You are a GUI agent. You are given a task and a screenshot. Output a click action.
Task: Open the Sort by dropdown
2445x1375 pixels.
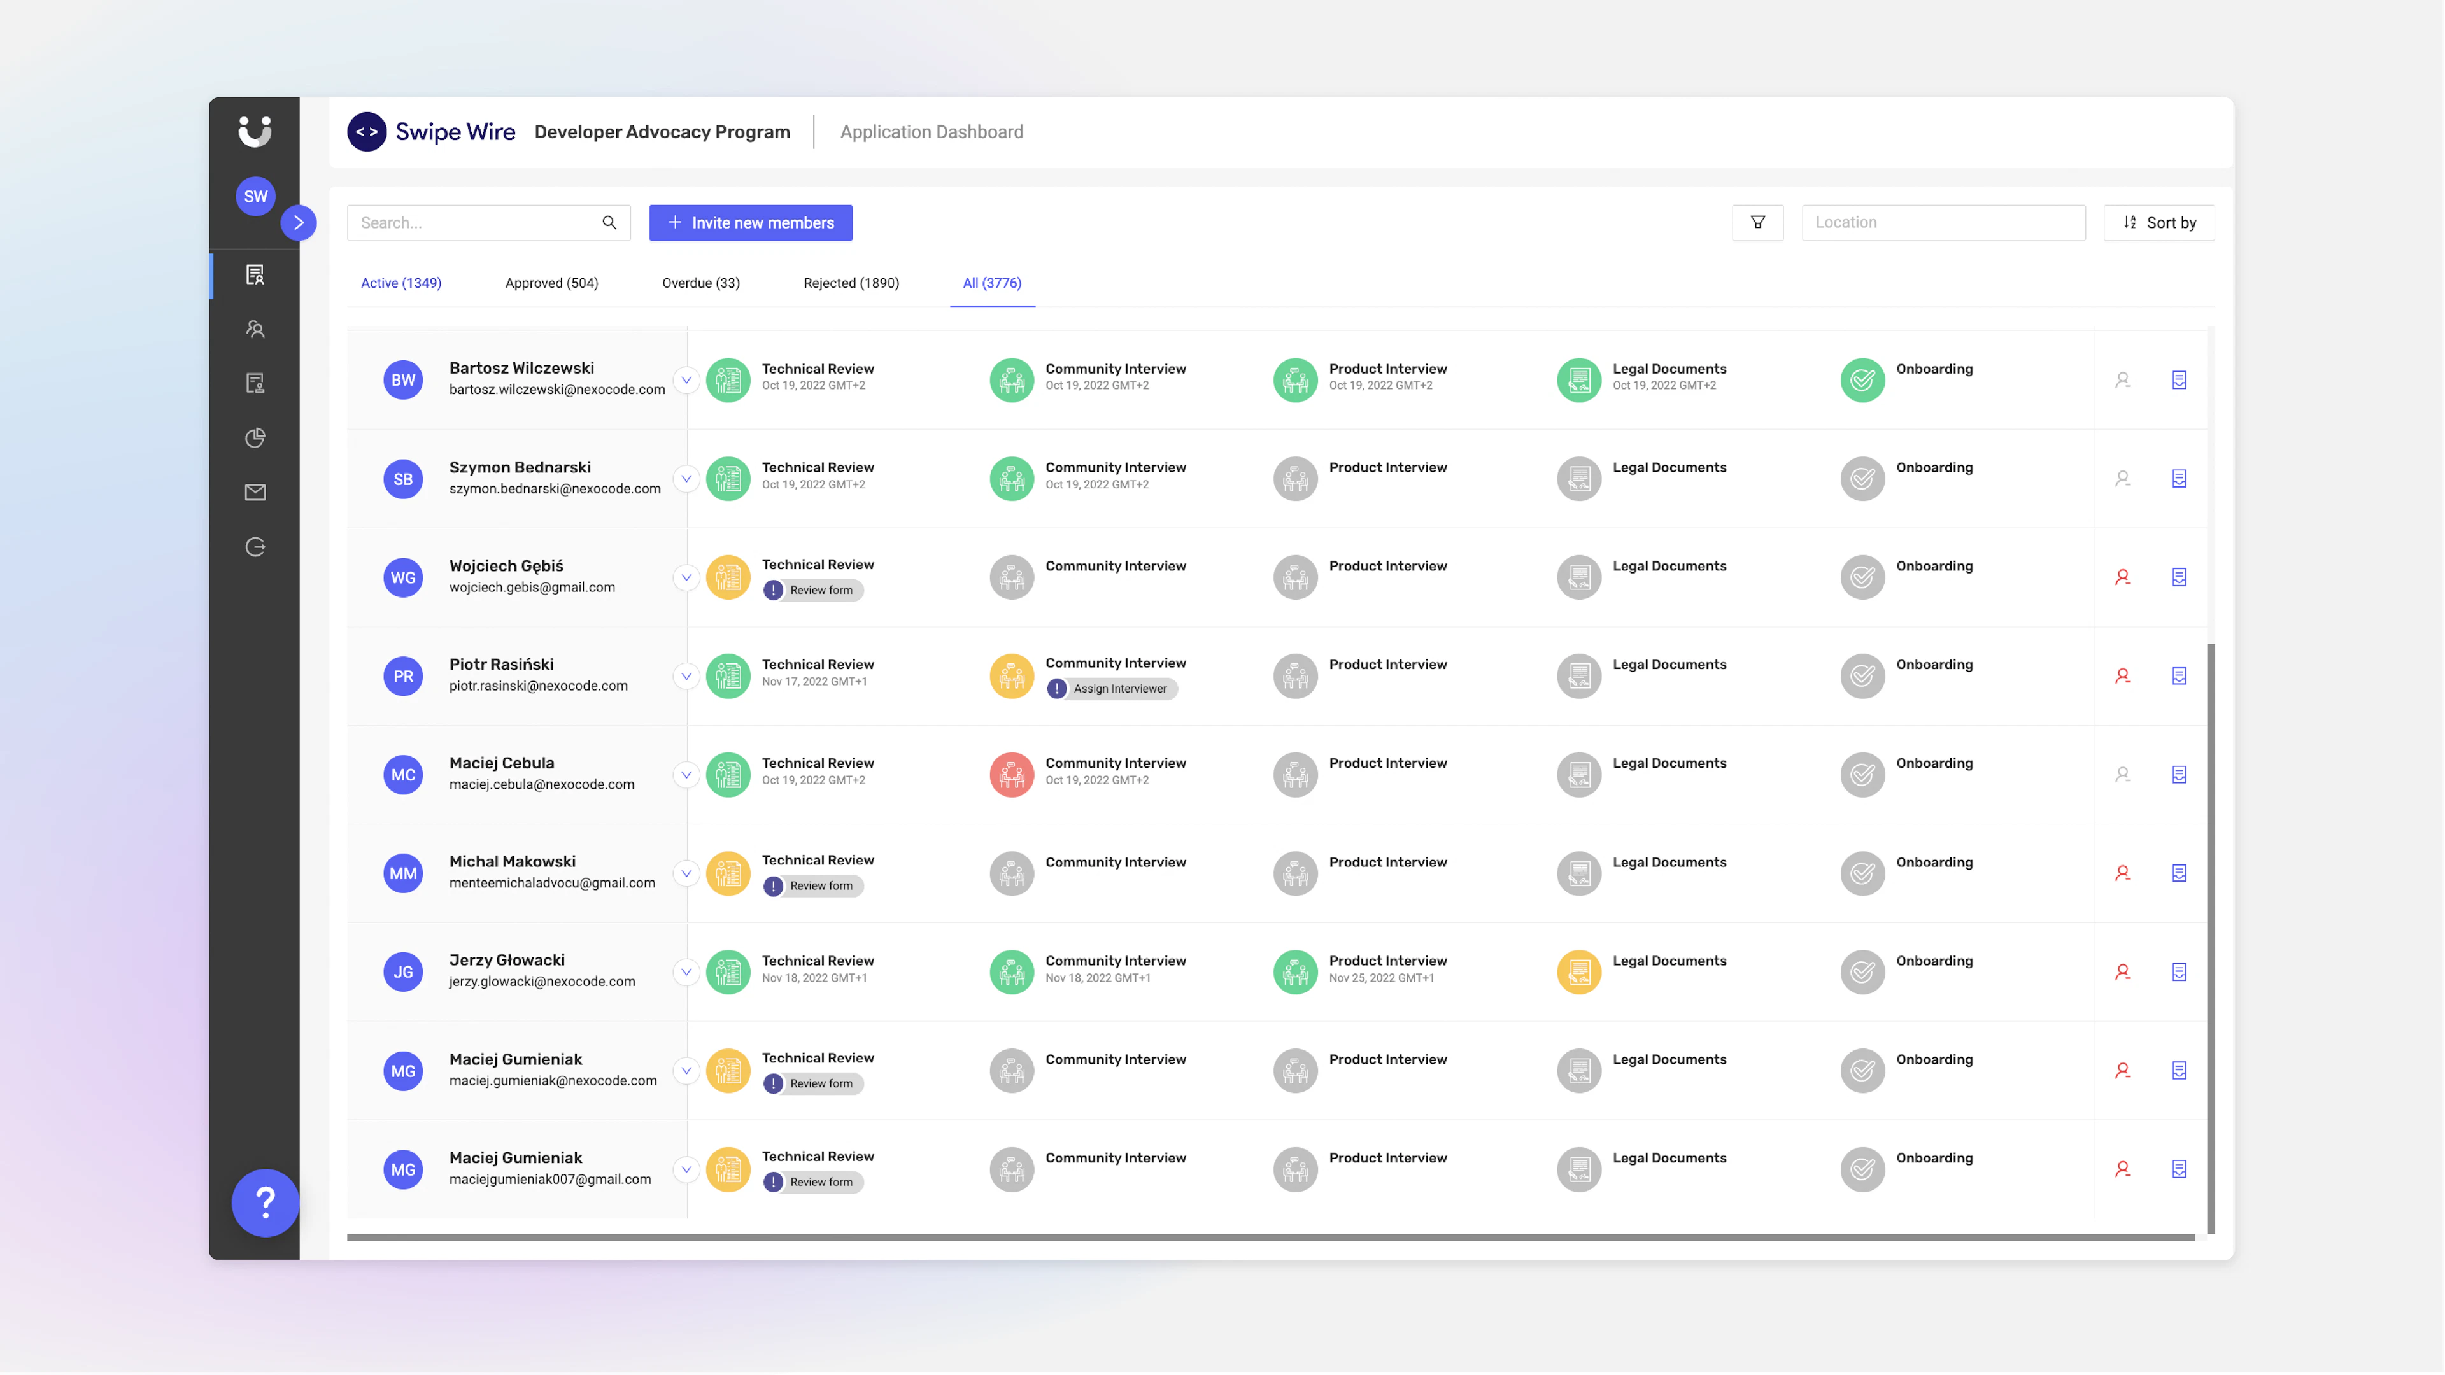[2158, 222]
